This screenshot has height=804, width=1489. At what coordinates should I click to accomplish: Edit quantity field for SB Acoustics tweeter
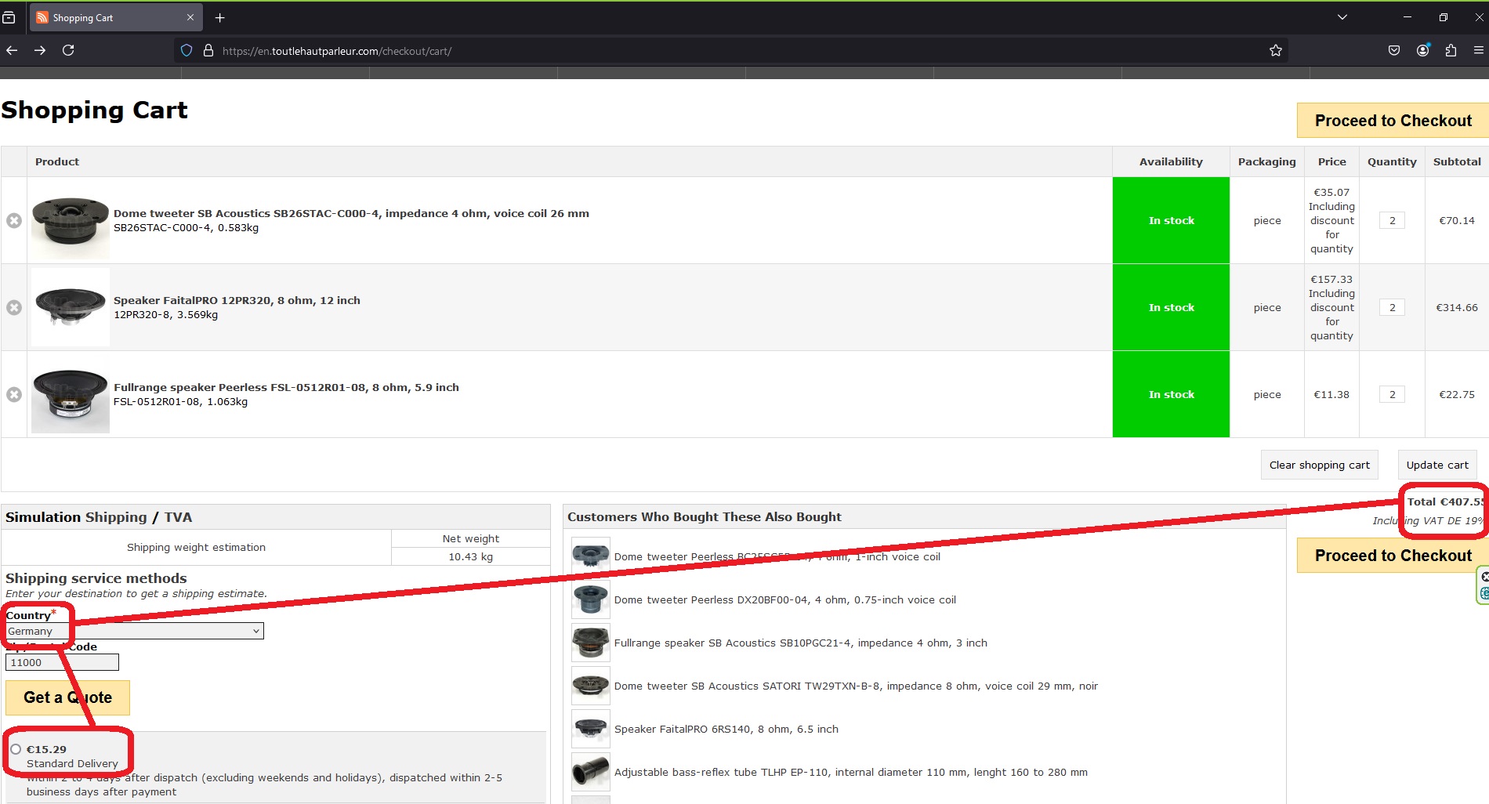[1392, 220]
